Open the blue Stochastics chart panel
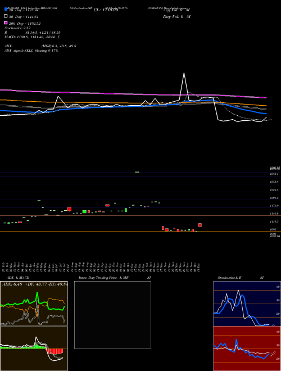Viewport: 281px width, 371px height. [x=247, y=304]
